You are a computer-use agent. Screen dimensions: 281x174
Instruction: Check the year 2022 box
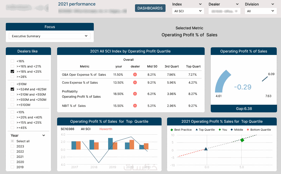[12, 151]
